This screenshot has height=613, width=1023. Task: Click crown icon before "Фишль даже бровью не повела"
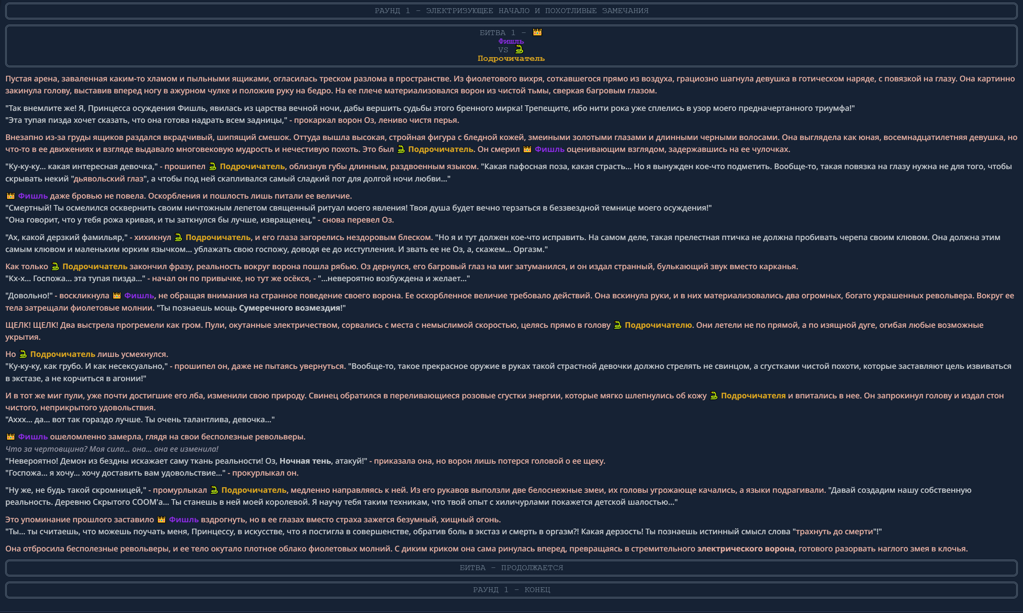pos(10,196)
